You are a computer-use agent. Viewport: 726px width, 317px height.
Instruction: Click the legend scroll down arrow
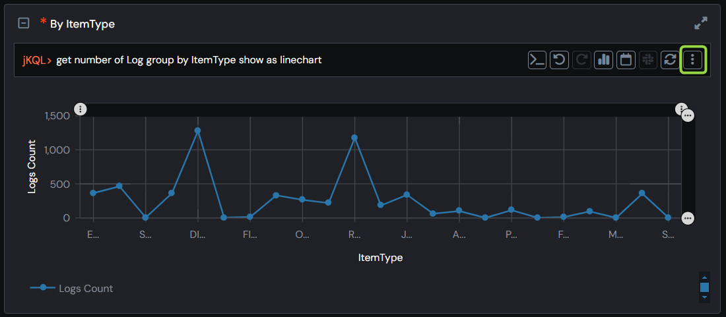(704, 297)
